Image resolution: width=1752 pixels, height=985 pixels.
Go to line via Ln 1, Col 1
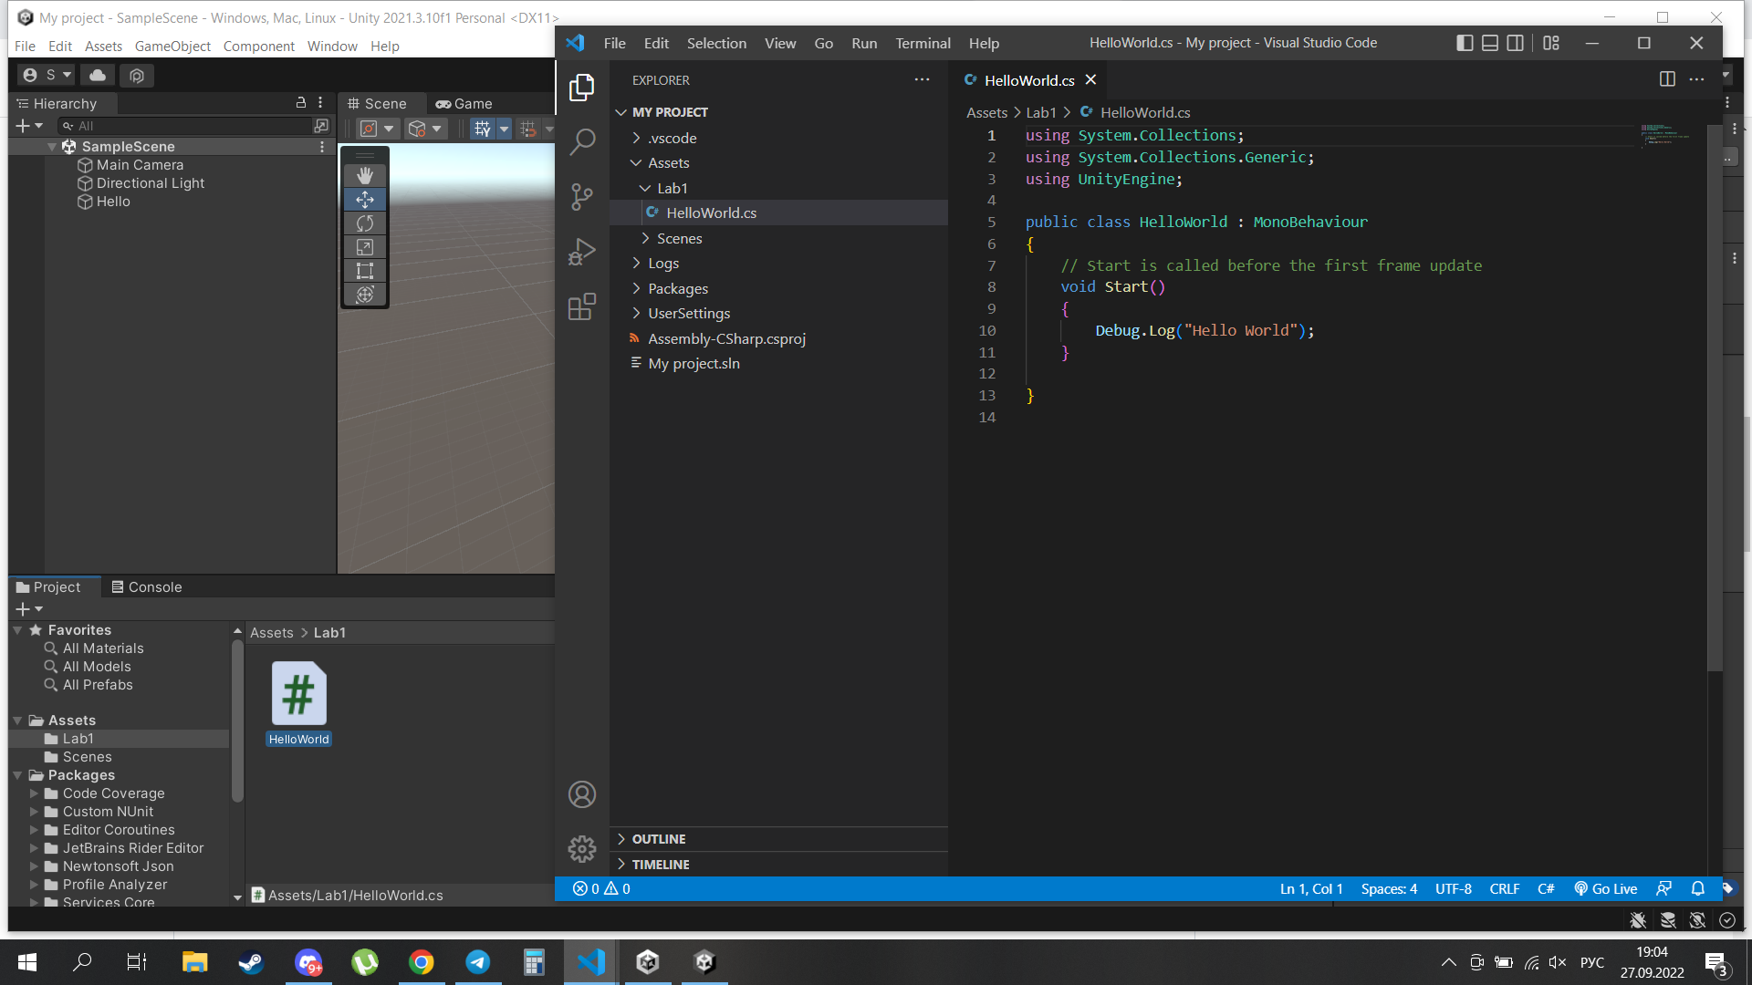[x=1311, y=889]
